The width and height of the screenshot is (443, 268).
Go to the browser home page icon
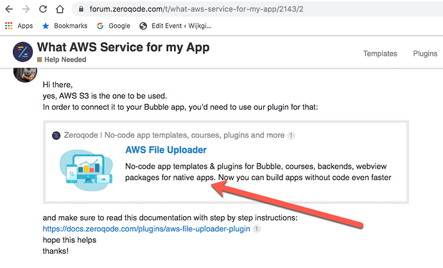(x=60, y=10)
